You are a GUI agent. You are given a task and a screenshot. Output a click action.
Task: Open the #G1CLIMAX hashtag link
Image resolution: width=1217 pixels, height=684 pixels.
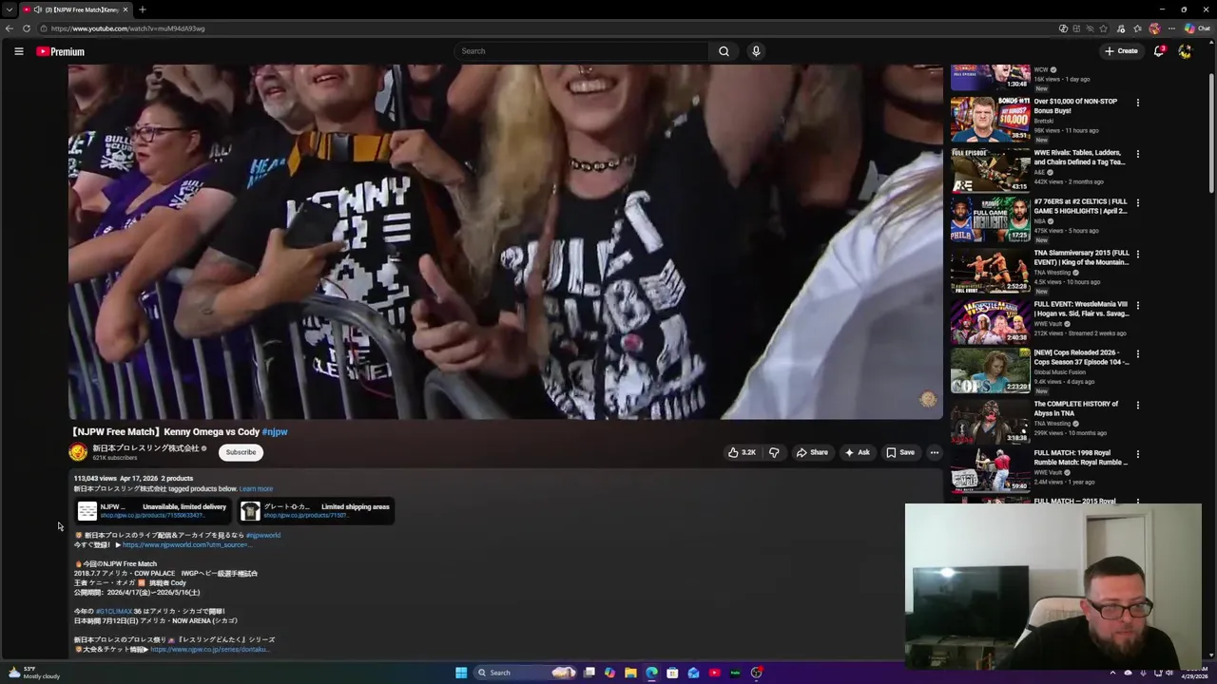(113, 612)
